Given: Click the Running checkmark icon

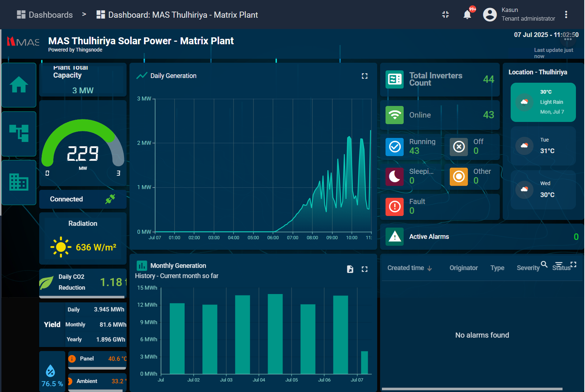Looking at the screenshot, I should [395, 147].
